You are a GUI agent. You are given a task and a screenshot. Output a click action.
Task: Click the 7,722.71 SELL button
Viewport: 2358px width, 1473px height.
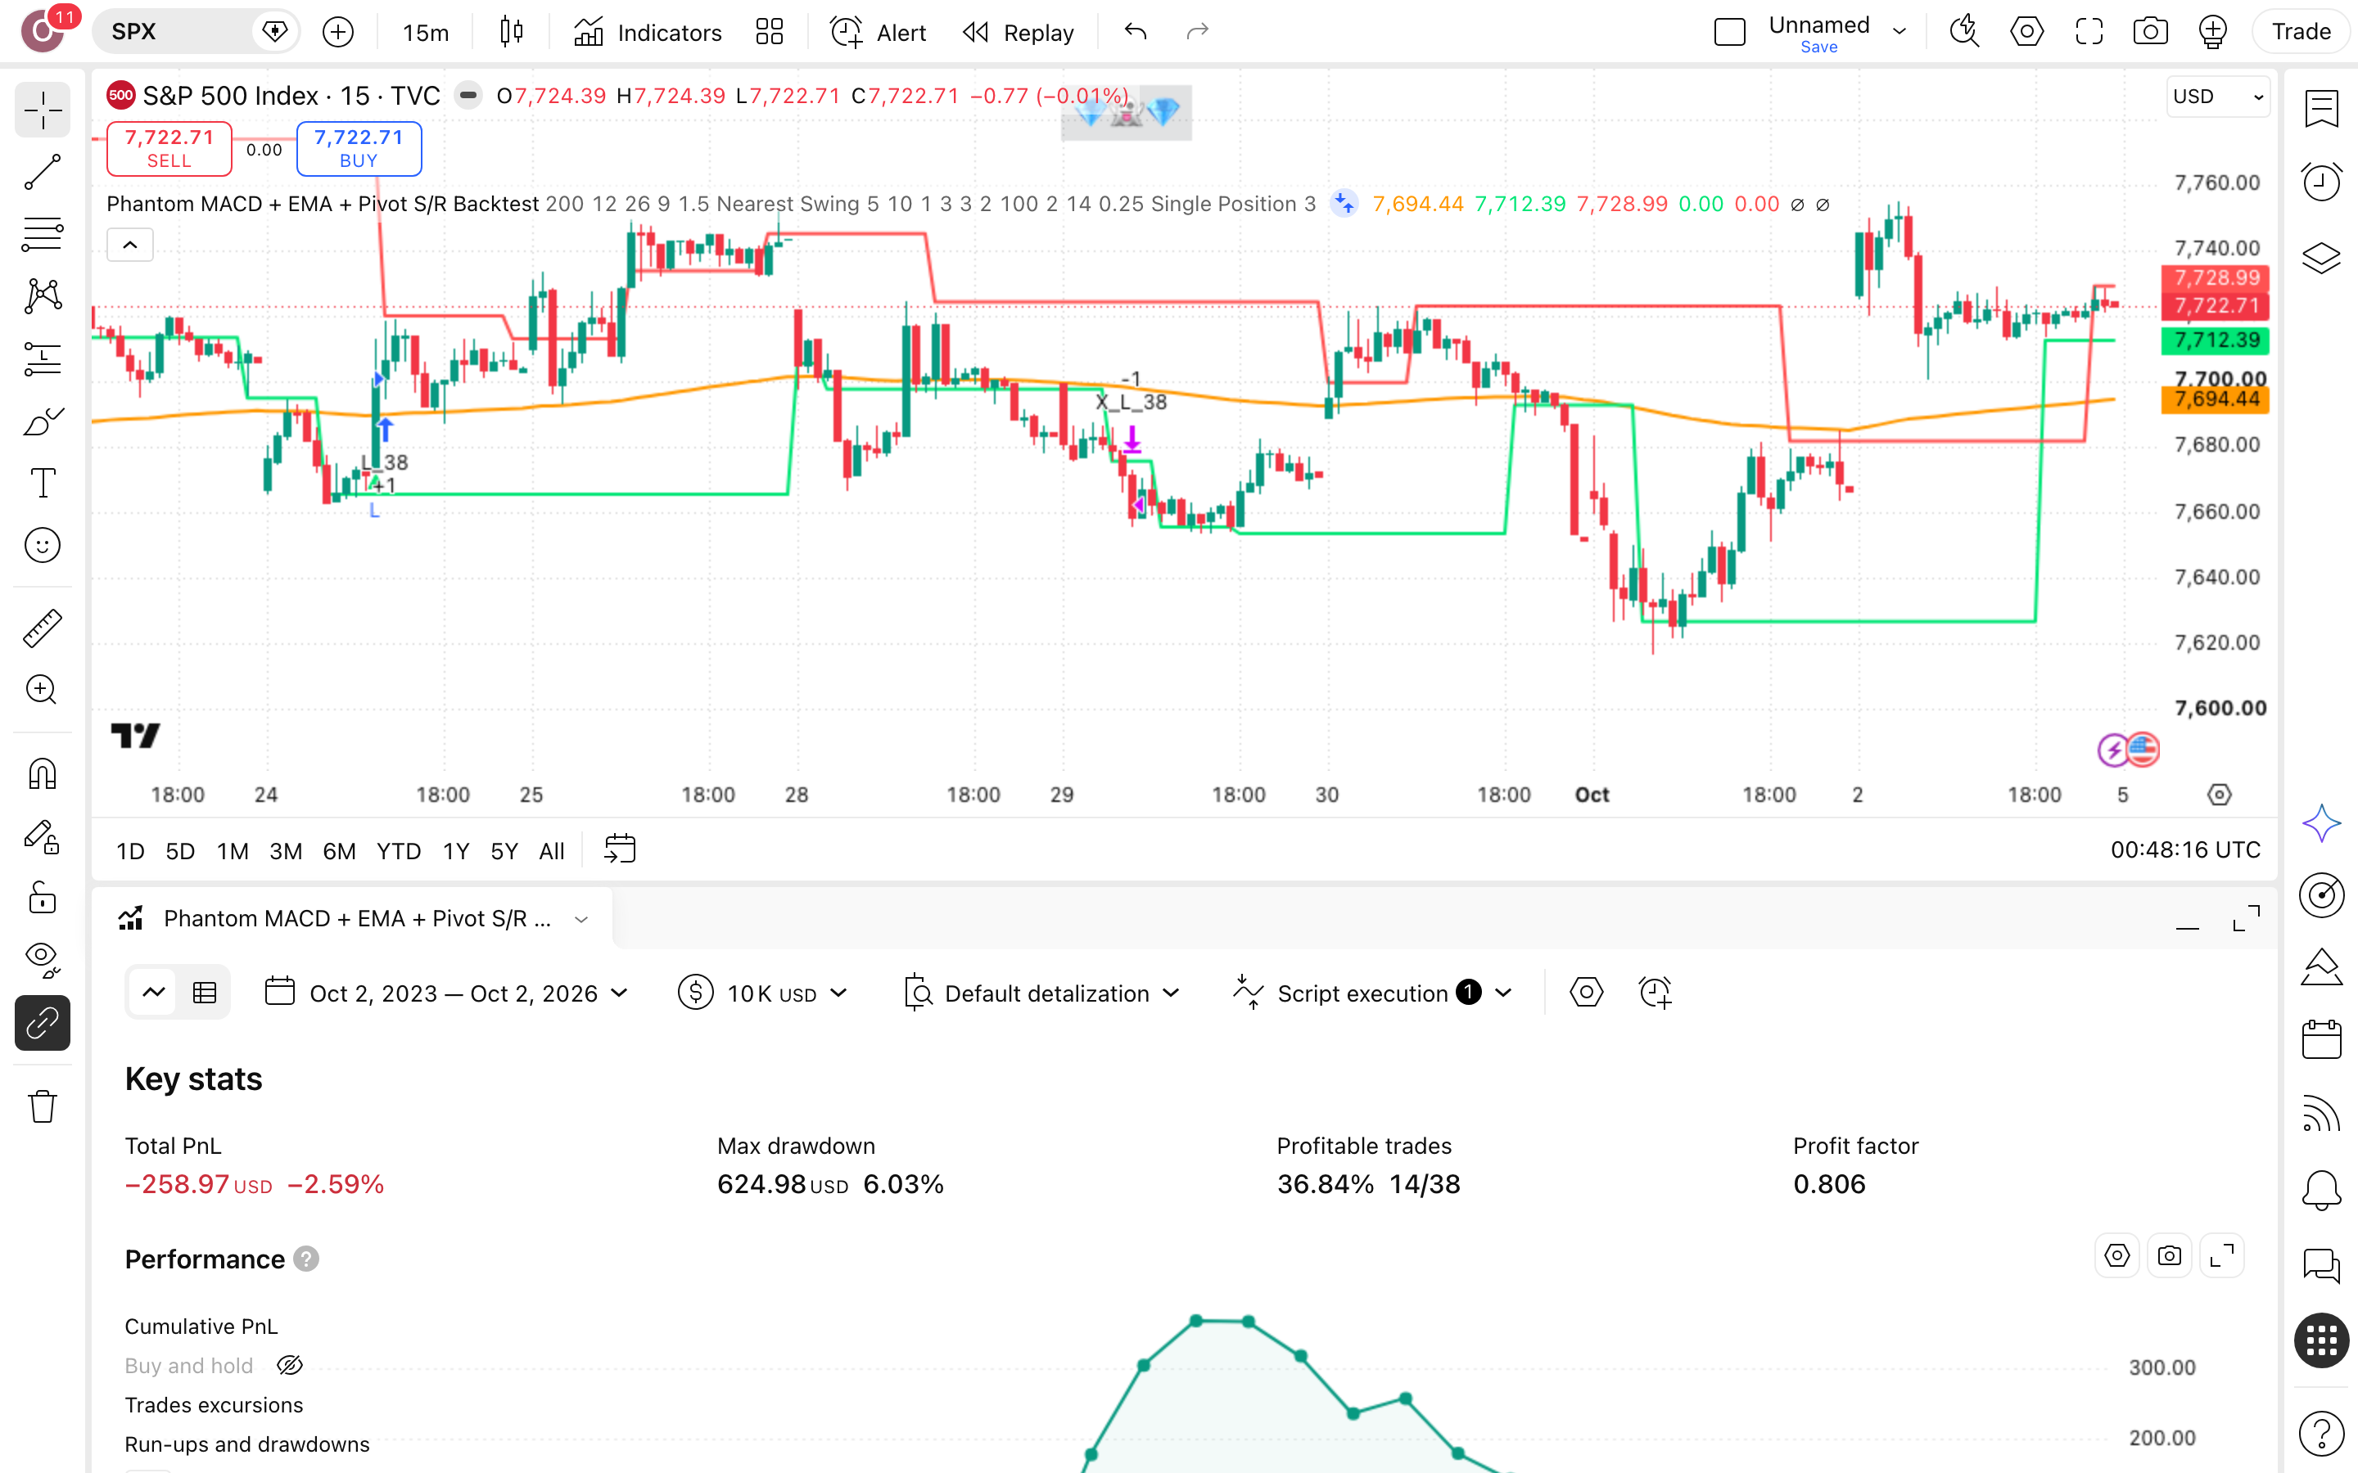tap(169, 148)
